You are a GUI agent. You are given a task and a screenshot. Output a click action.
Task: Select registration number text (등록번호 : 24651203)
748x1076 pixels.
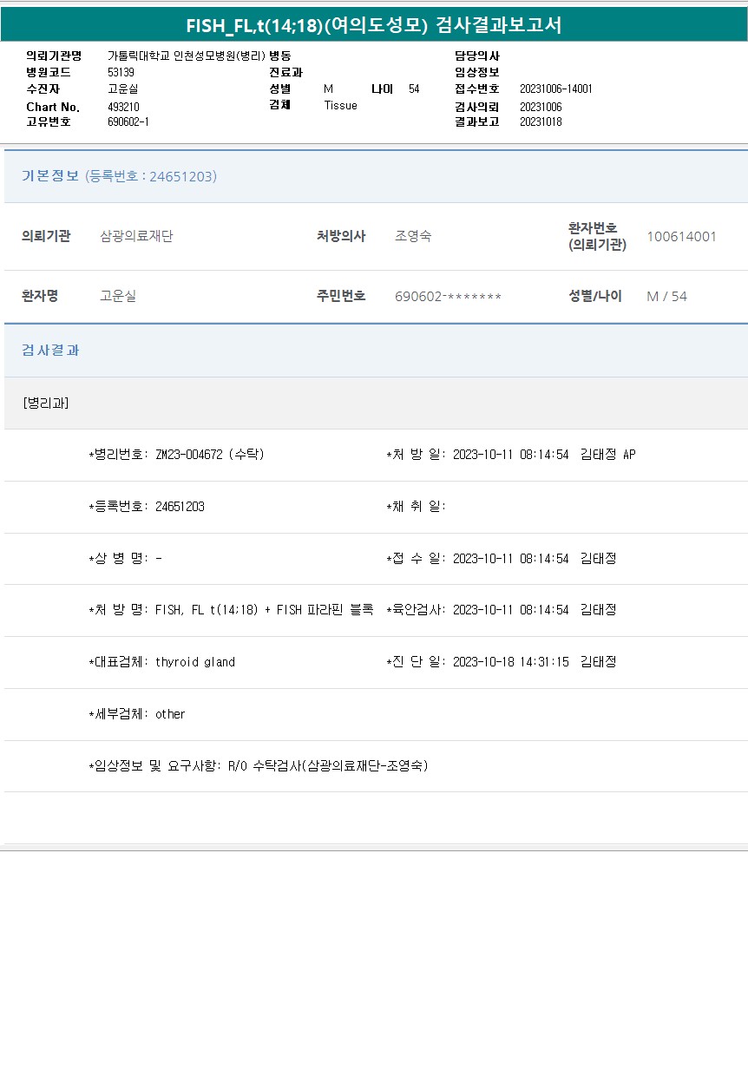[151, 176]
